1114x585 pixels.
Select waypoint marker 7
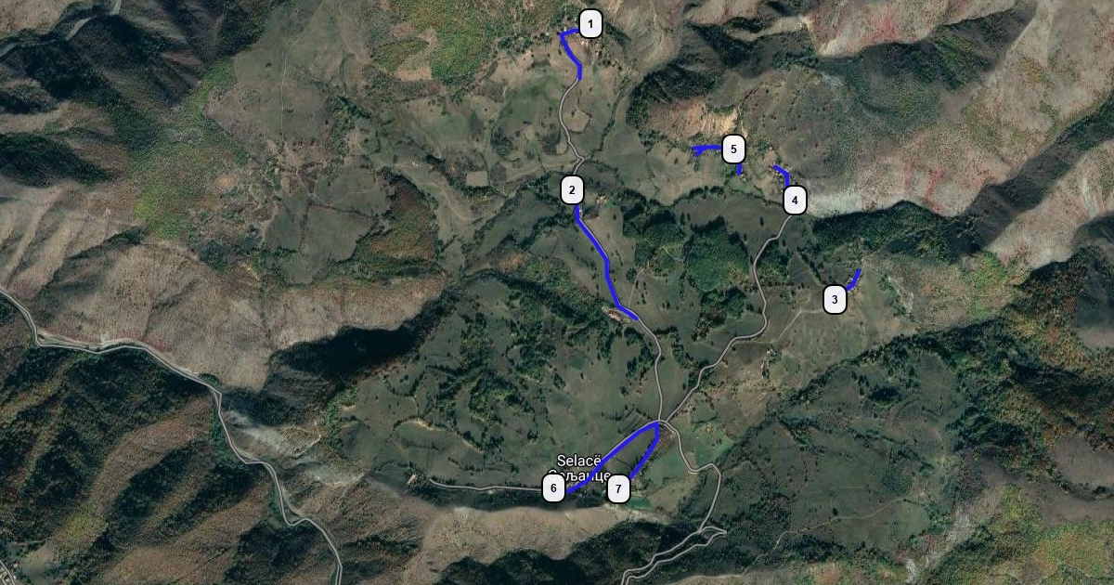pyautogui.click(x=618, y=488)
